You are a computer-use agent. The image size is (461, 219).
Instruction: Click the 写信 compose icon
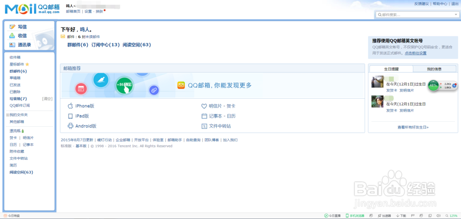tap(12, 27)
